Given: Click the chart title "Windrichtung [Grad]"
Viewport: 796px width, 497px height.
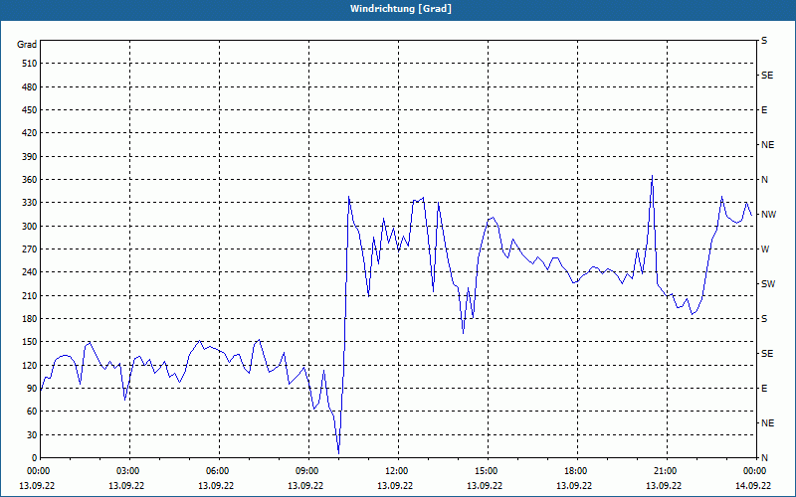Looking at the screenshot, I should 401,9.
